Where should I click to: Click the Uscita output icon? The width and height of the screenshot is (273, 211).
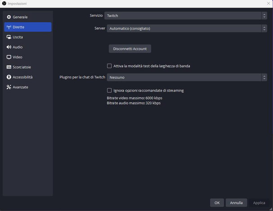[x=9, y=37]
